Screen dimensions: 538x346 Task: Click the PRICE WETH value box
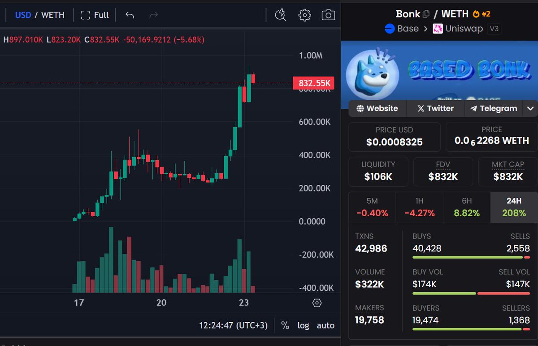(x=491, y=137)
